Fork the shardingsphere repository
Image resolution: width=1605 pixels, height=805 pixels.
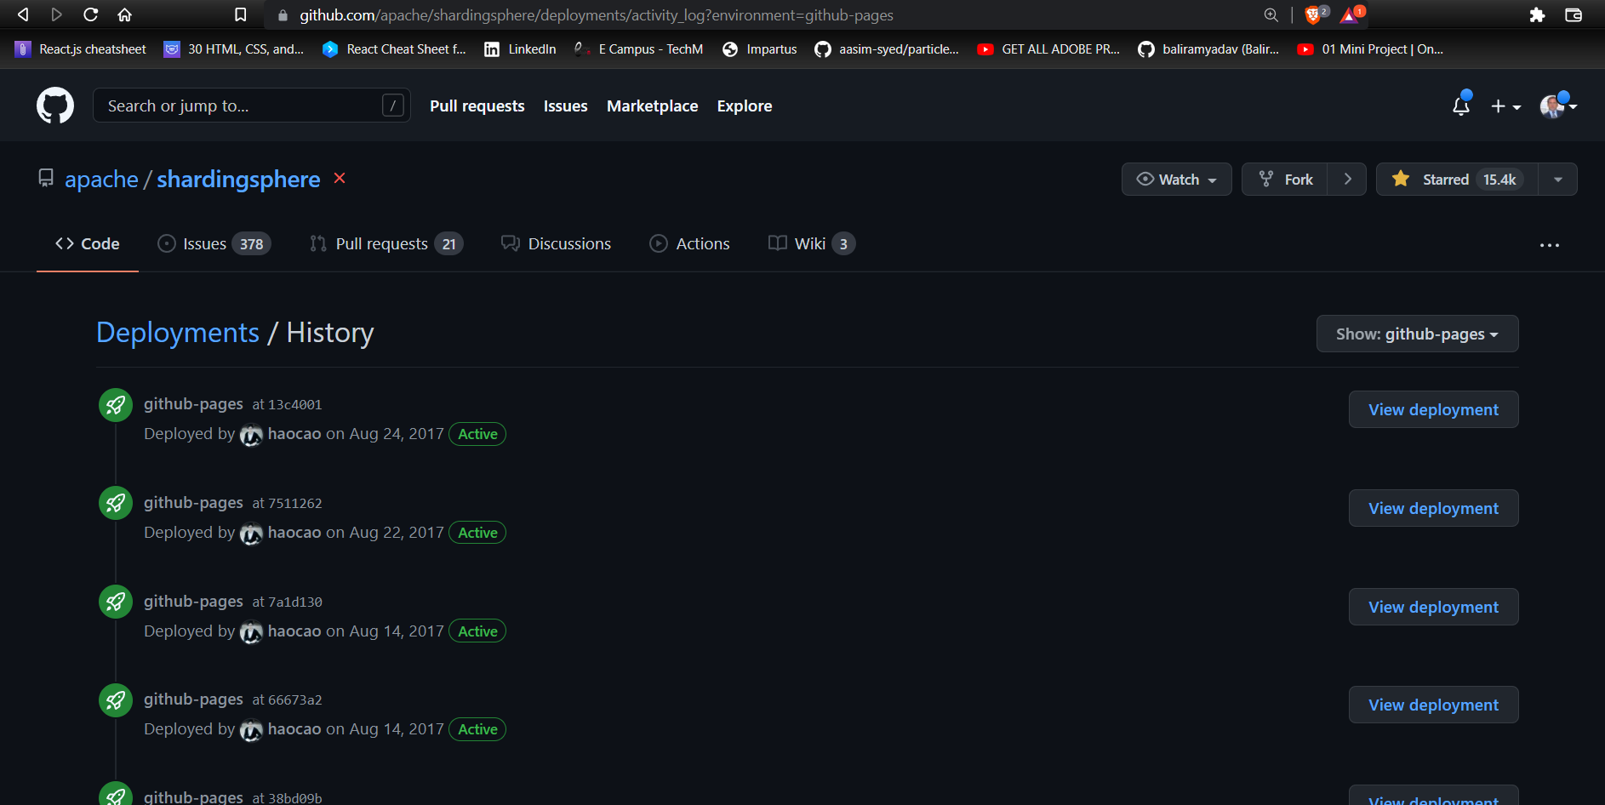[x=1285, y=180]
